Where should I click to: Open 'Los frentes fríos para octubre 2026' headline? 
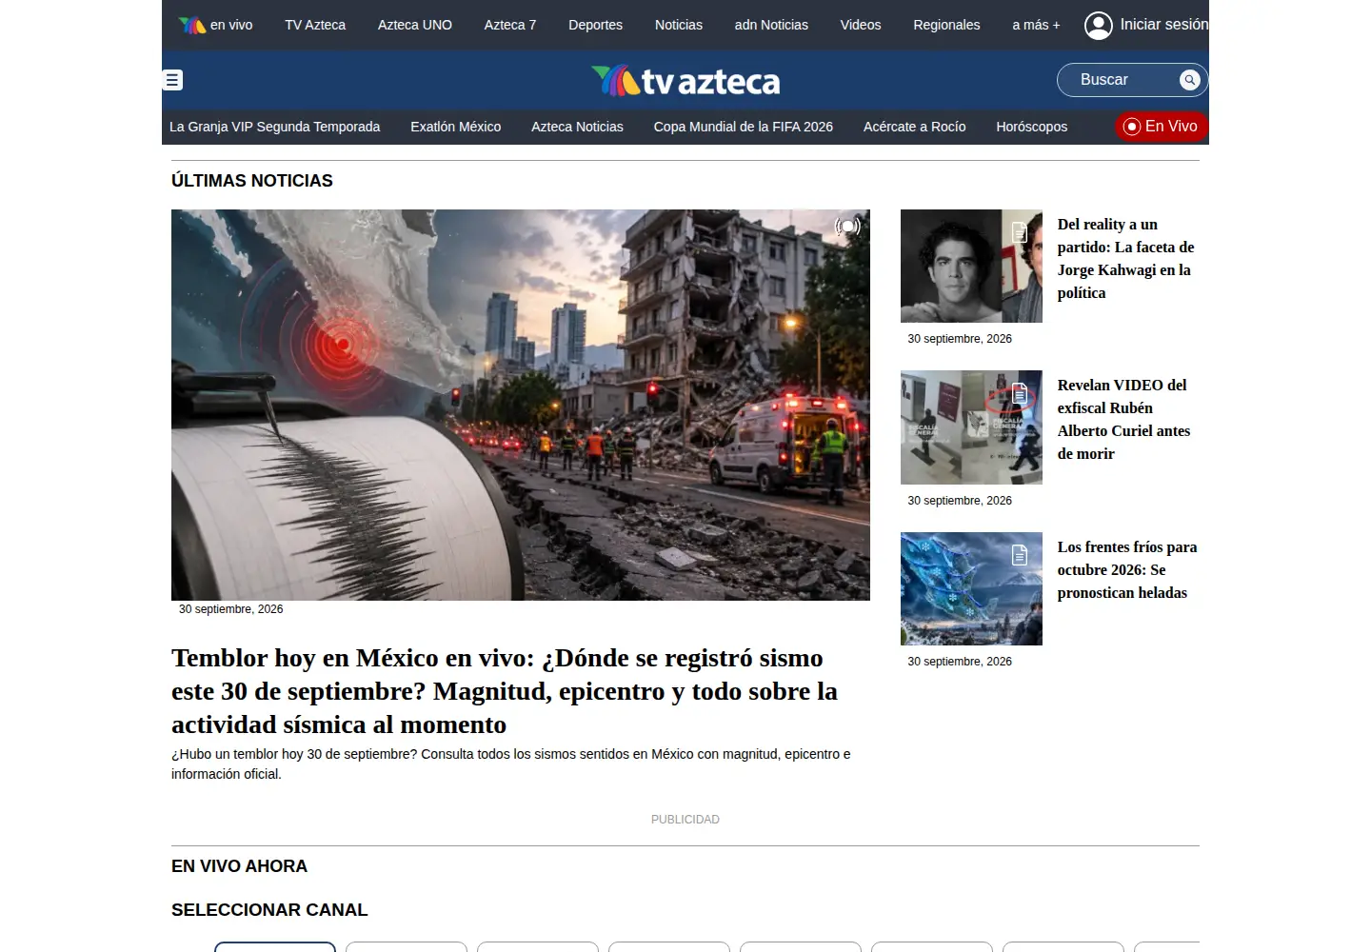pyautogui.click(x=1127, y=570)
